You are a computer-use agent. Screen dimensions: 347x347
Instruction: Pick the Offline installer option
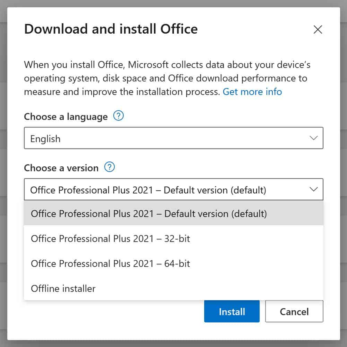(x=63, y=288)
